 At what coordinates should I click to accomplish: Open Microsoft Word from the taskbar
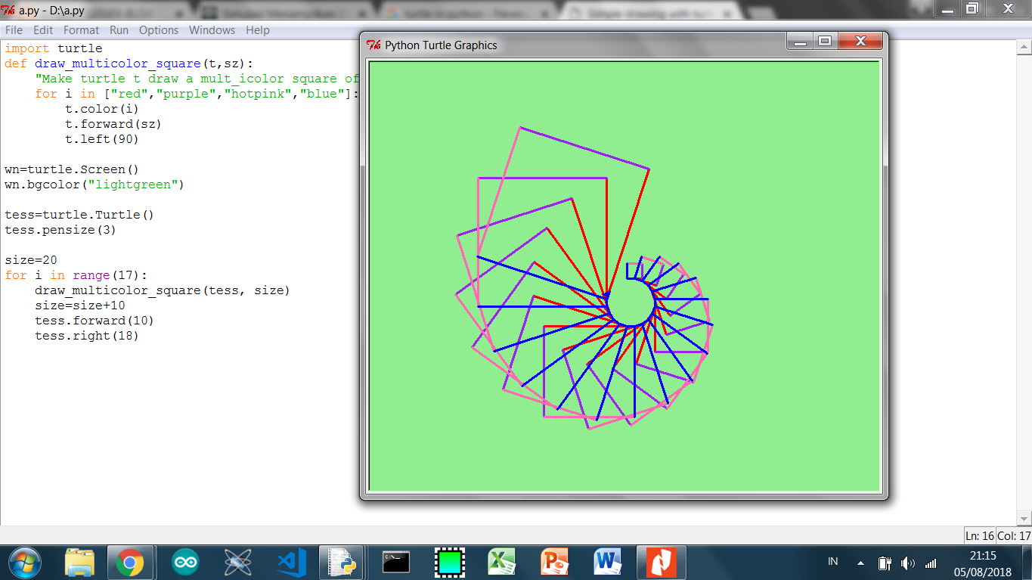[x=608, y=561]
